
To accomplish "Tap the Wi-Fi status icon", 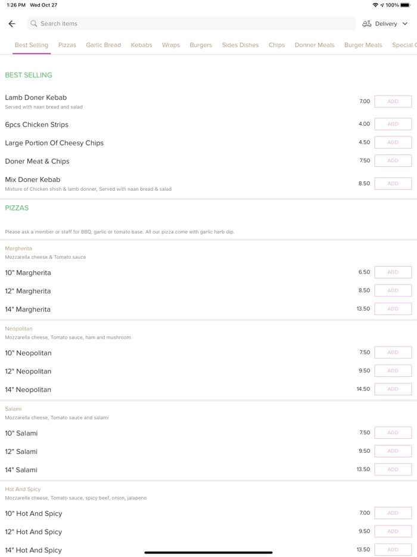I will (375, 5).
